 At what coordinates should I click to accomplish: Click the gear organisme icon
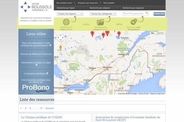[x=134, y=22]
